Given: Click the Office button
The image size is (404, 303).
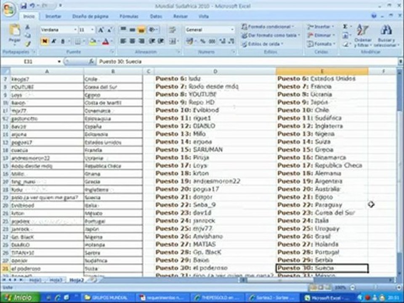Looking at the screenshot, I should 9,9.
